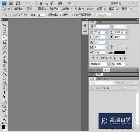140x132 pixels.
Task: Open the Masks collapsed panel icon
Action: (85, 31)
